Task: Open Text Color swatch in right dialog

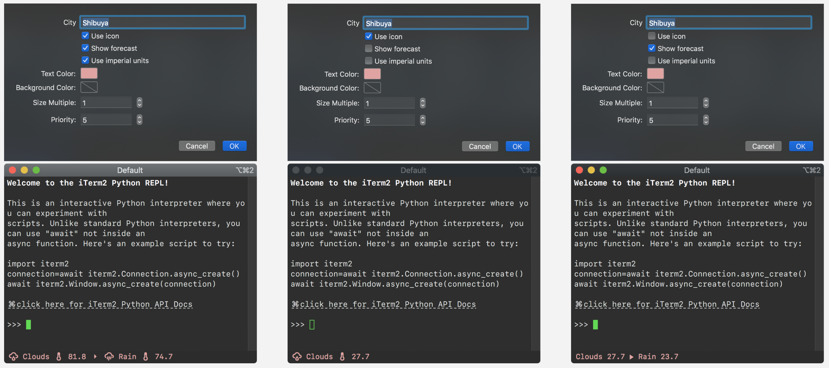Action: [655, 74]
